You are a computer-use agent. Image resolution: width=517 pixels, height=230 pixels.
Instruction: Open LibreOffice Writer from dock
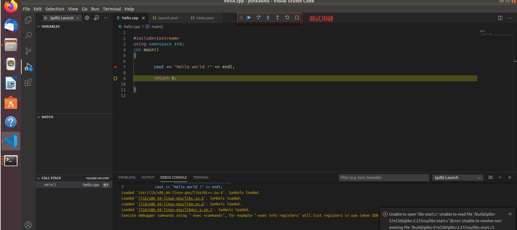[11, 83]
